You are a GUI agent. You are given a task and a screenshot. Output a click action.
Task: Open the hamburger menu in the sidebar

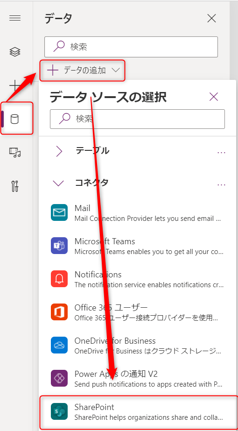click(15, 18)
